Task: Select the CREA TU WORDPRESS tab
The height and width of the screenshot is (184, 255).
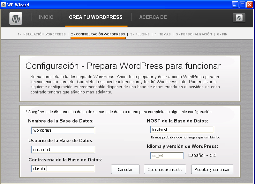Action: tap(96, 17)
